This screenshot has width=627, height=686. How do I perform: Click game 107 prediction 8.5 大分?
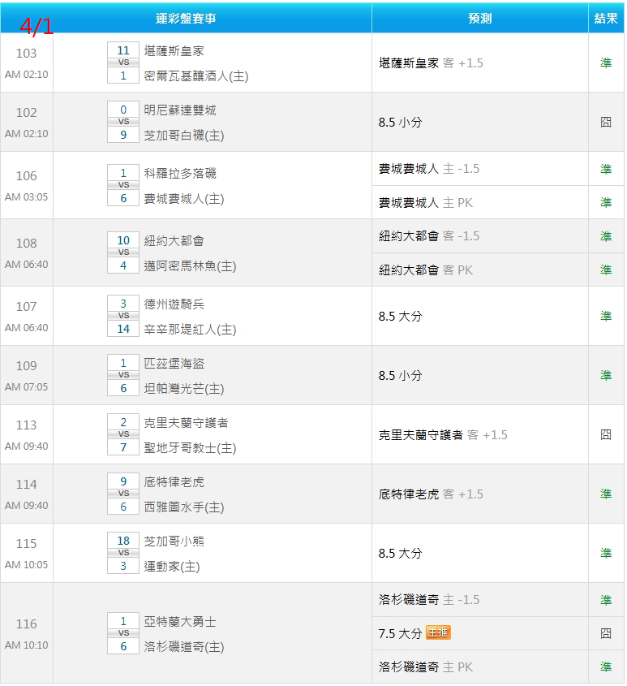400,316
